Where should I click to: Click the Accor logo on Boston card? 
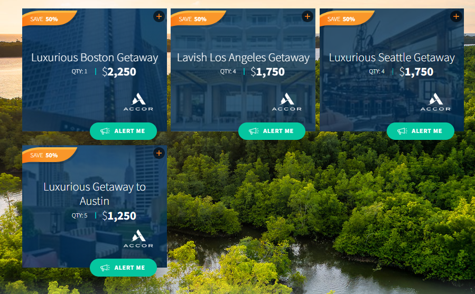(138, 102)
